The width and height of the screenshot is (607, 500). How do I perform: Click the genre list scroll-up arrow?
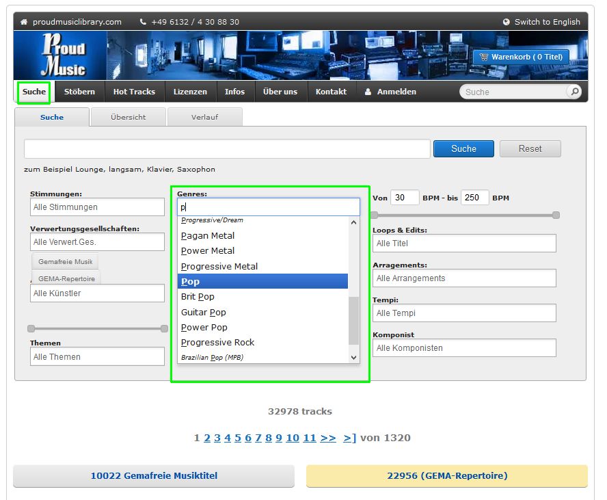353,222
